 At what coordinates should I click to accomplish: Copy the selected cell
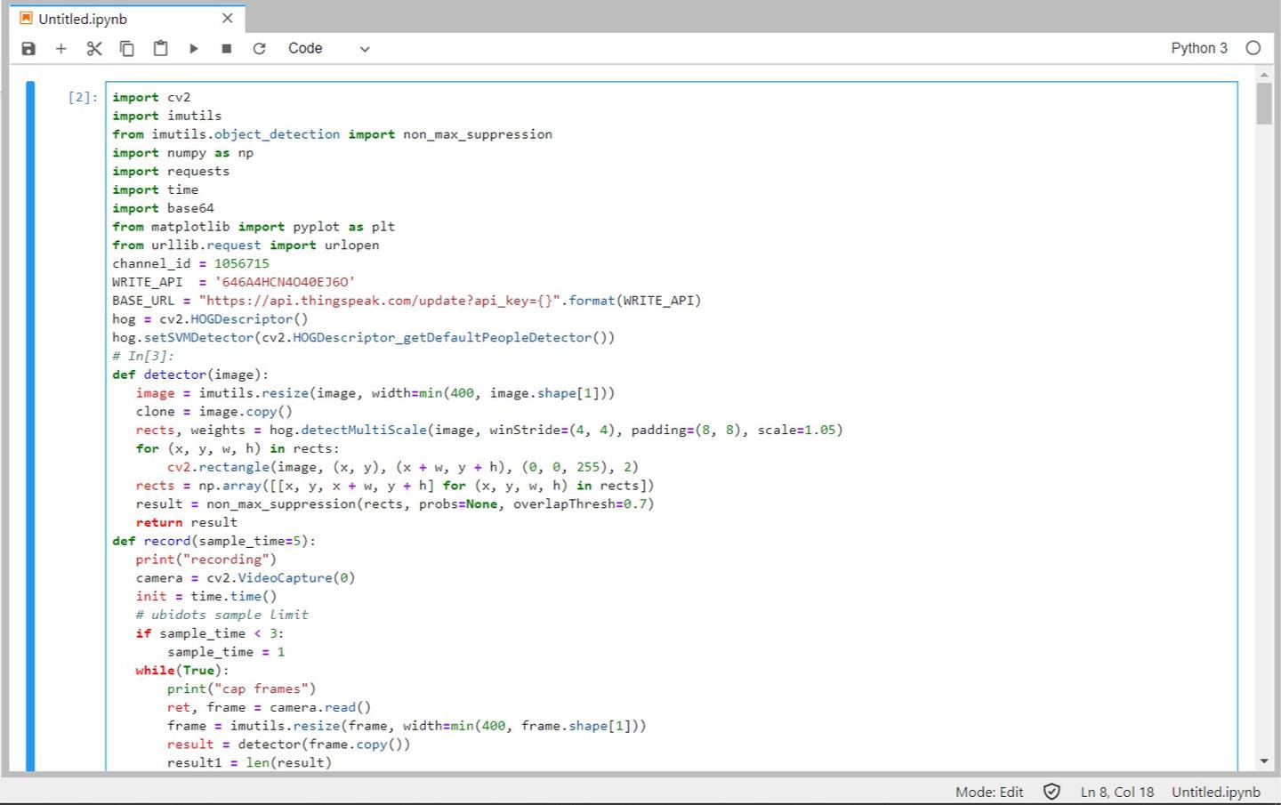(x=127, y=49)
